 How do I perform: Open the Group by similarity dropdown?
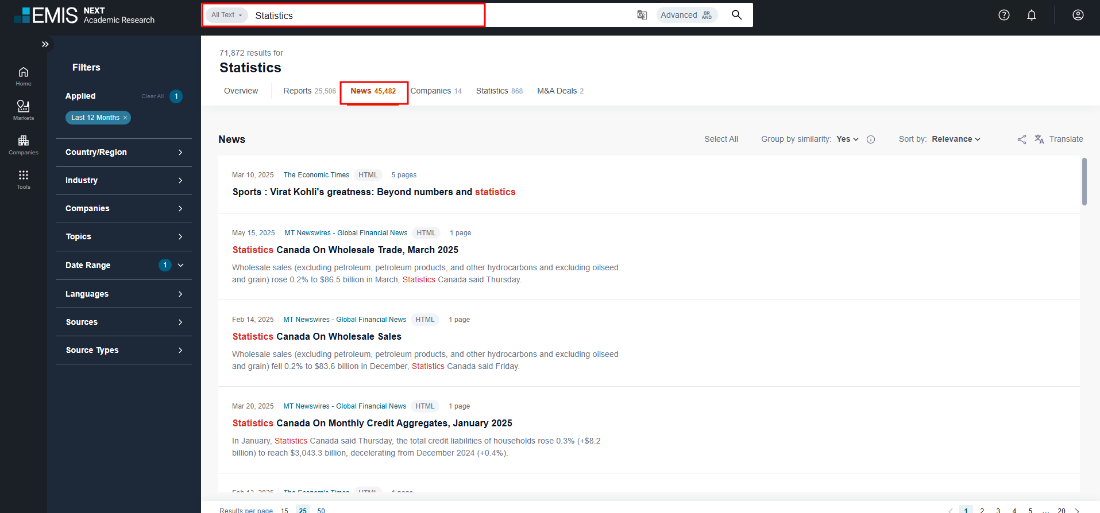pyautogui.click(x=847, y=139)
